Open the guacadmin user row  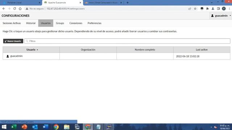(x=116, y=56)
